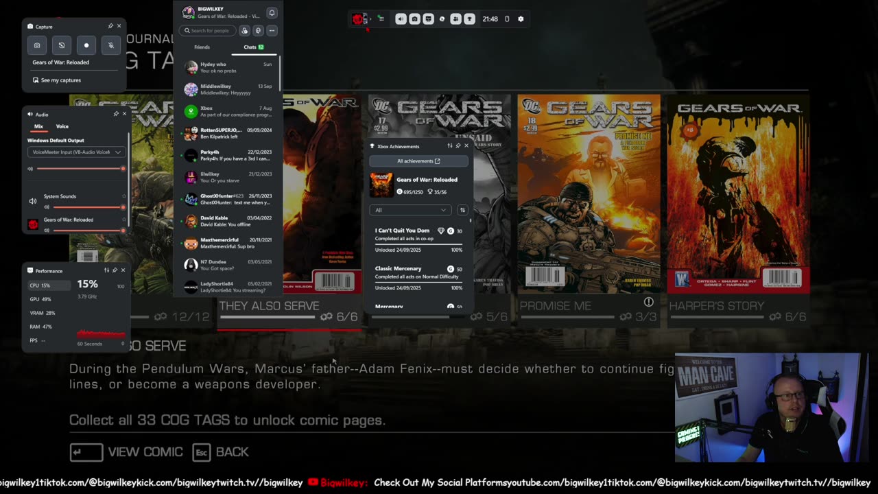Open chat with Maxthemercirful
Screen dimensions: 878x494
pyautogui.click(x=228, y=243)
